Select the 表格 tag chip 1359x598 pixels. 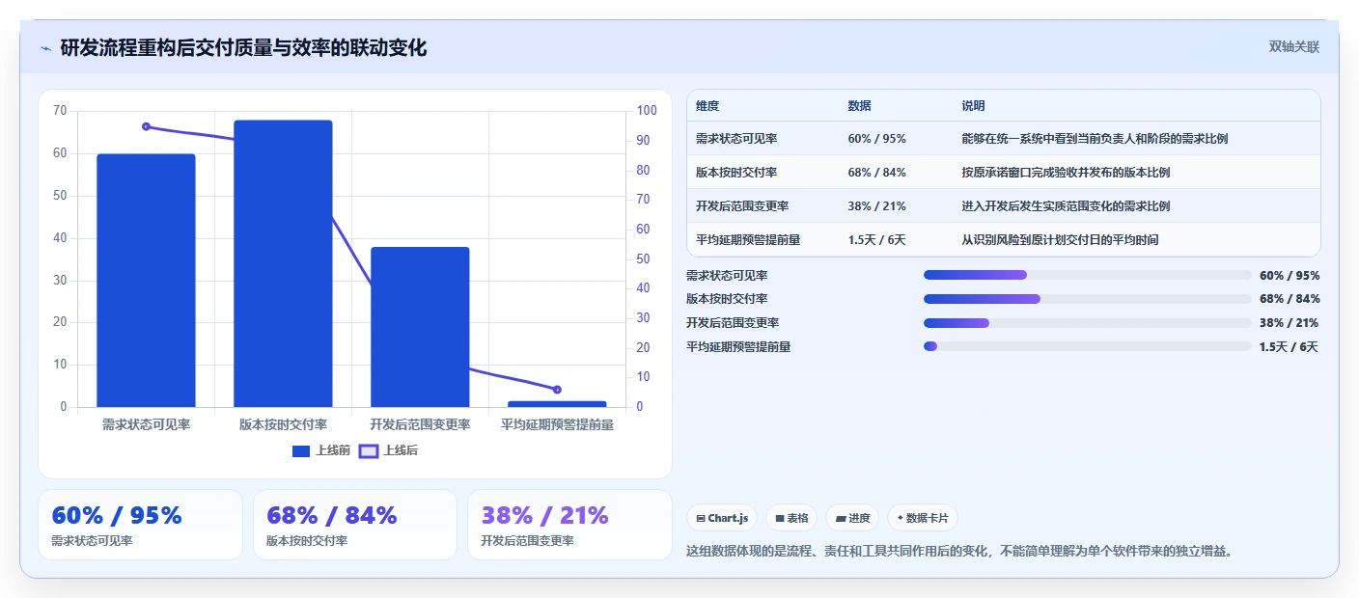click(791, 518)
